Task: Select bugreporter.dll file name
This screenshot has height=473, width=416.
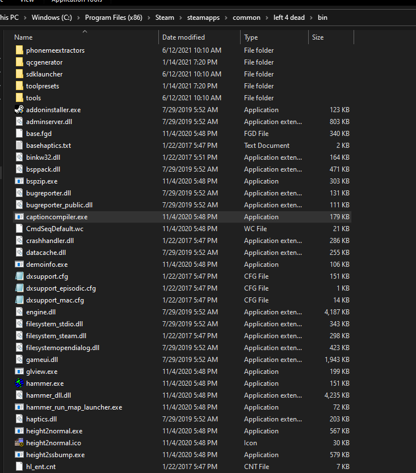Action: (48, 193)
